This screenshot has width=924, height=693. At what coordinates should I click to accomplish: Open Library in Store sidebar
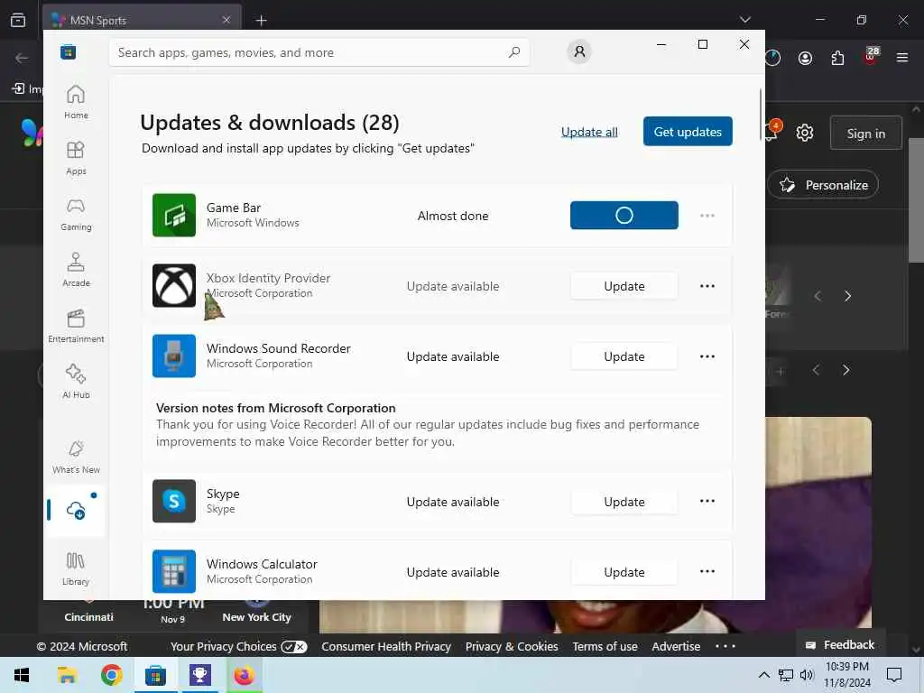[x=76, y=568]
